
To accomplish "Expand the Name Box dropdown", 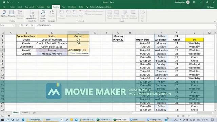I will coord(14,25).
